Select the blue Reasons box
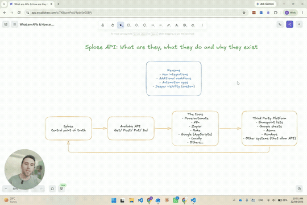This screenshot has height=205, width=307. click(x=173, y=79)
